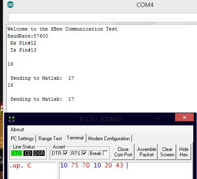
Task: Click the Clear Screen button
Action: pyautogui.click(x=167, y=152)
